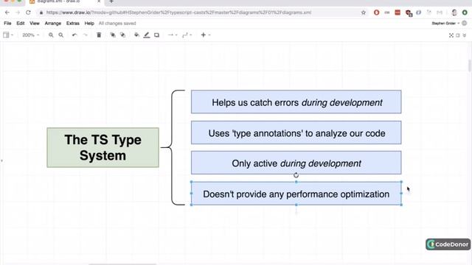
Task: Send selected shape to back
Action: (122, 35)
